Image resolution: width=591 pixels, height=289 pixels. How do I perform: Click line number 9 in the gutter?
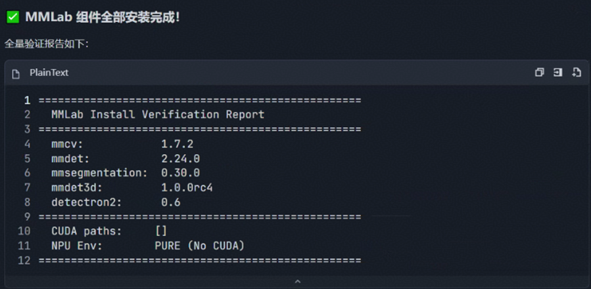point(27,217)
